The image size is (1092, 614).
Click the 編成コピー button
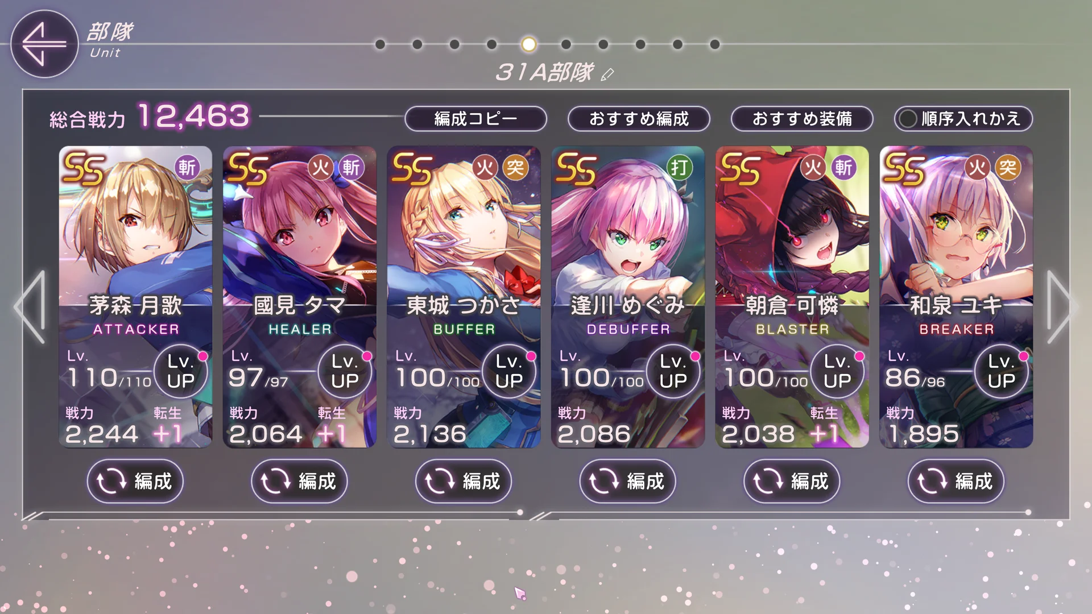tap(475, 119)
